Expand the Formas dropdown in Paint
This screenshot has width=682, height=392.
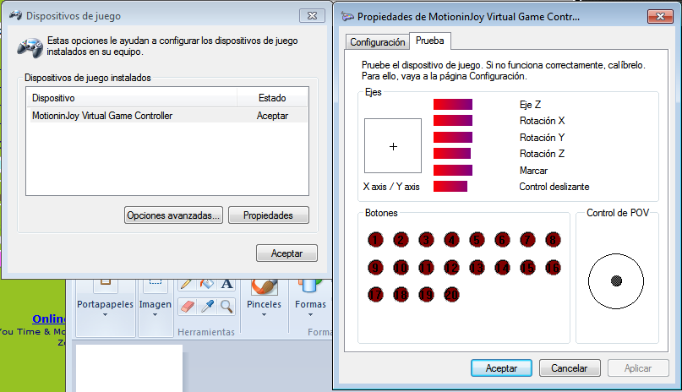coord(310,308)
